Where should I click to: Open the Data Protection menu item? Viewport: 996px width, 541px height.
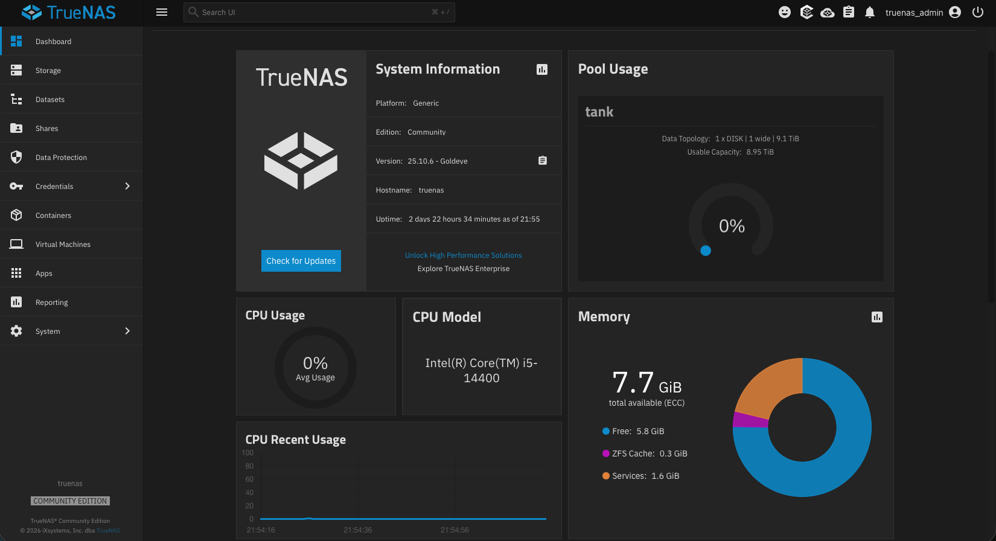[x=71, y=157]
